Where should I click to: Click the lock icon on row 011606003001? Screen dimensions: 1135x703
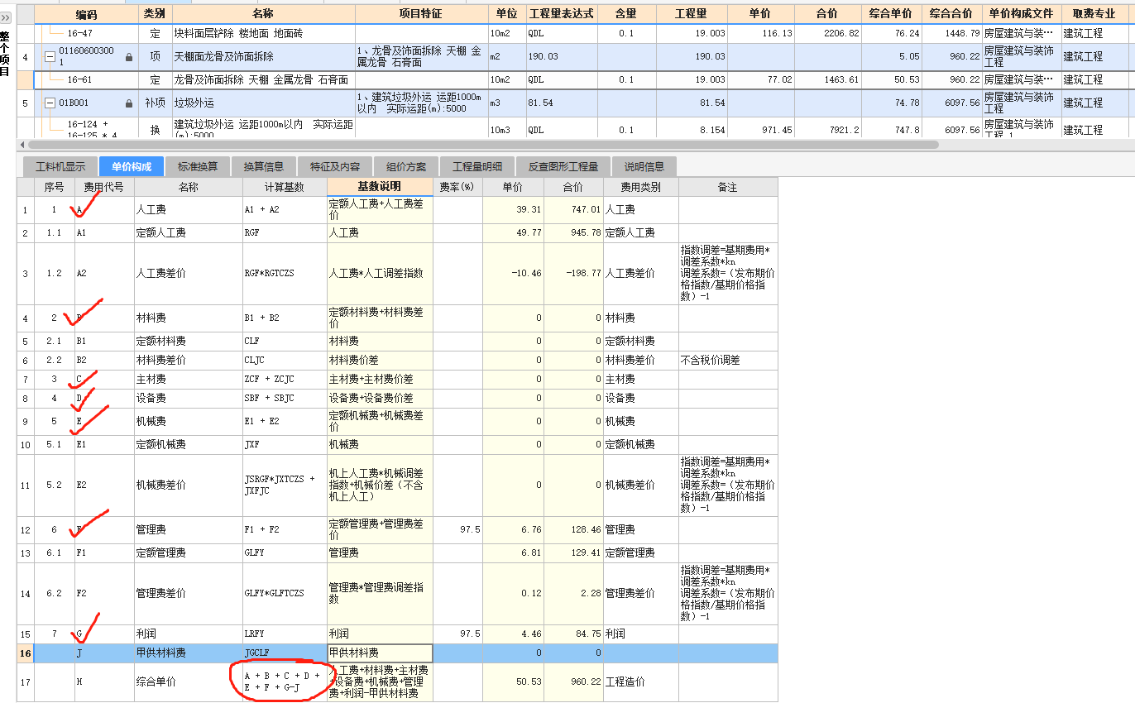click(x=128, y=57)
